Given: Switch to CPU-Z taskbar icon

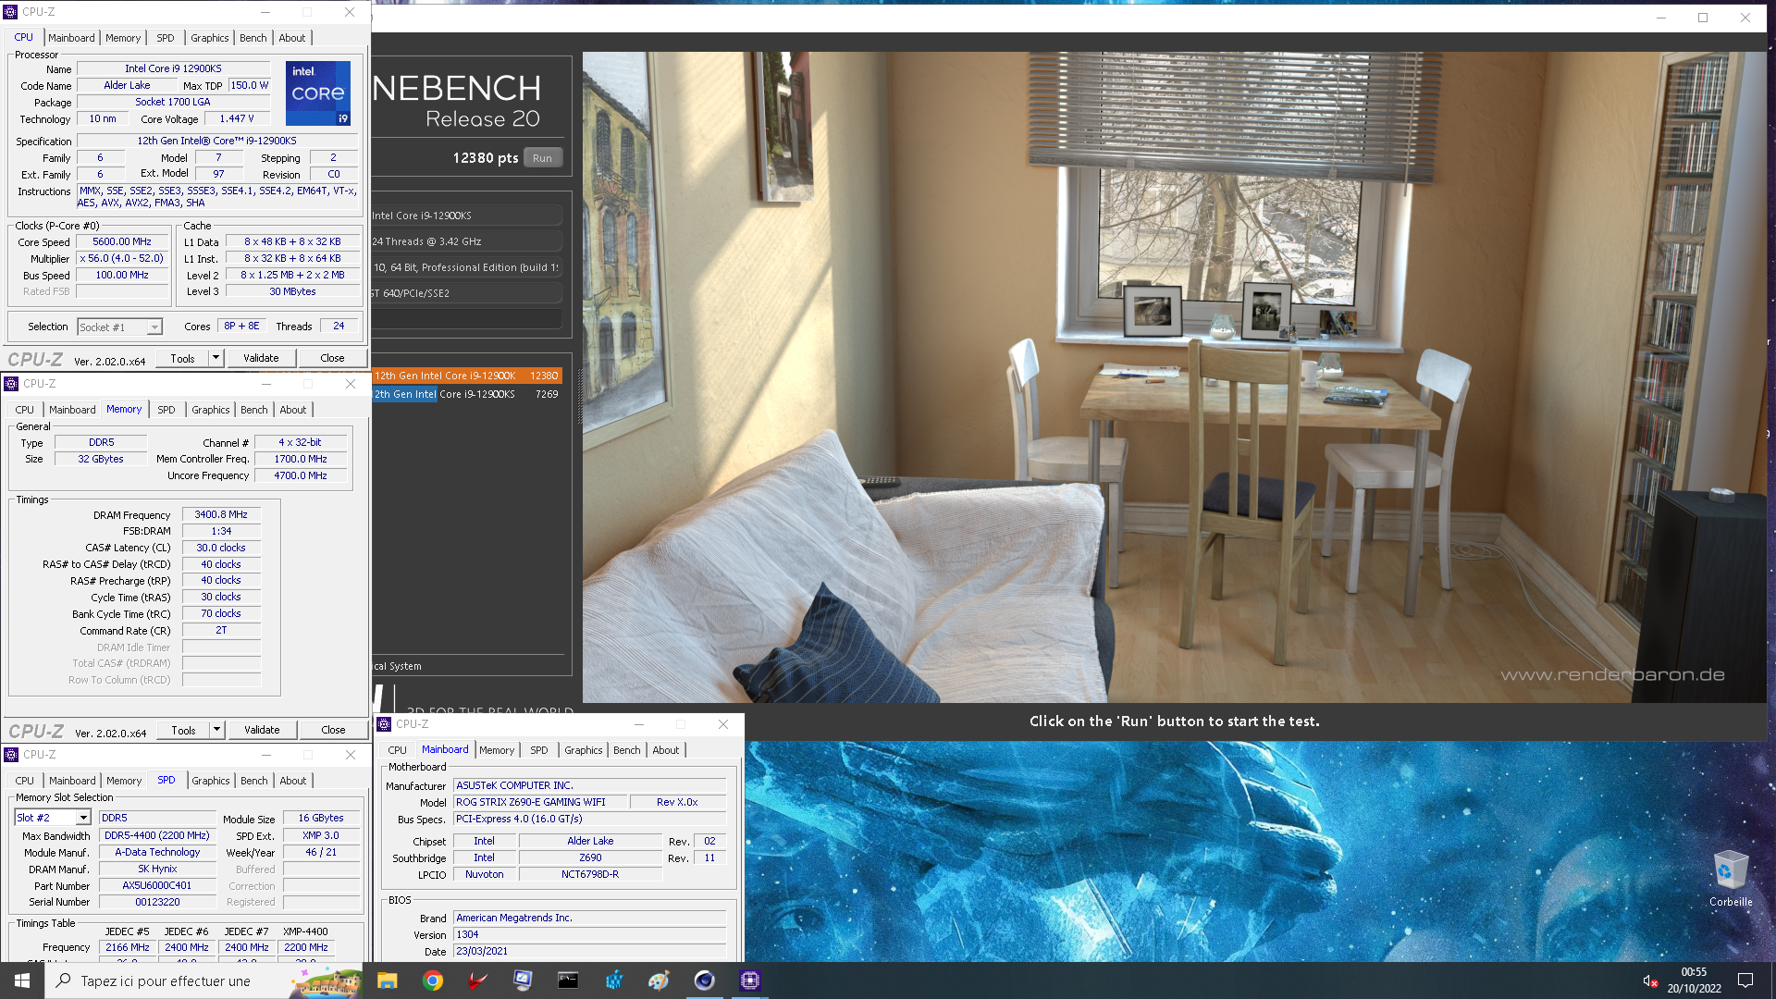Looking at the screenshot, I should pos(750,980).
